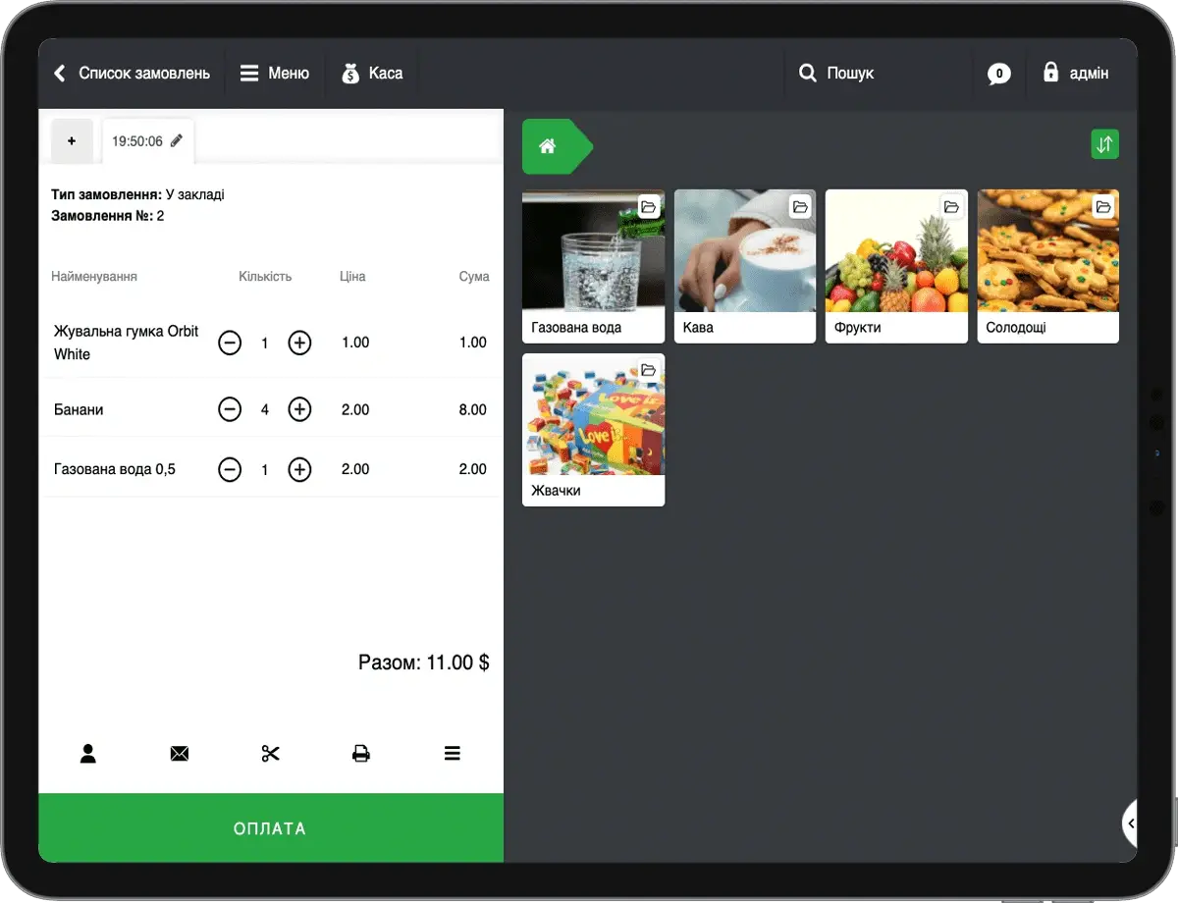Decrease quantity of Жувальна гумка Orbit White

(x=230, y=343)
